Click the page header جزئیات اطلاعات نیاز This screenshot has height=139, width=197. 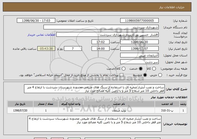172,7
